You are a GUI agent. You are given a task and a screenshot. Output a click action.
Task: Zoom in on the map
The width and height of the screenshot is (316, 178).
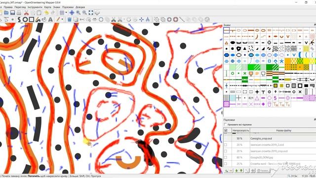[x=78, y=13]
